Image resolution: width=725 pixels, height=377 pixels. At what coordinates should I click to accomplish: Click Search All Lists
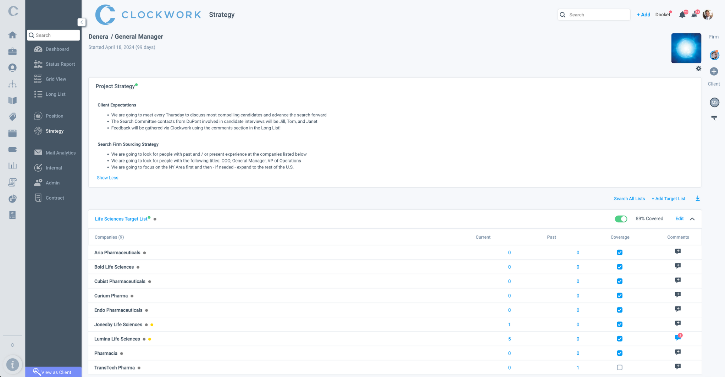[629, 199]
